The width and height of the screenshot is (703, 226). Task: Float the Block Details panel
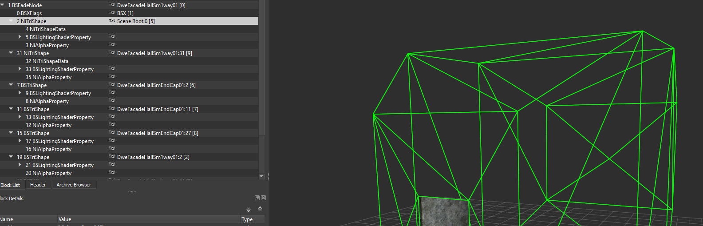pos(257,198)
